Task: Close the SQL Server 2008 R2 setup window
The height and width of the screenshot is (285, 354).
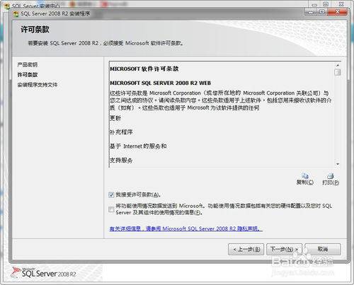Action: (338, 12)
